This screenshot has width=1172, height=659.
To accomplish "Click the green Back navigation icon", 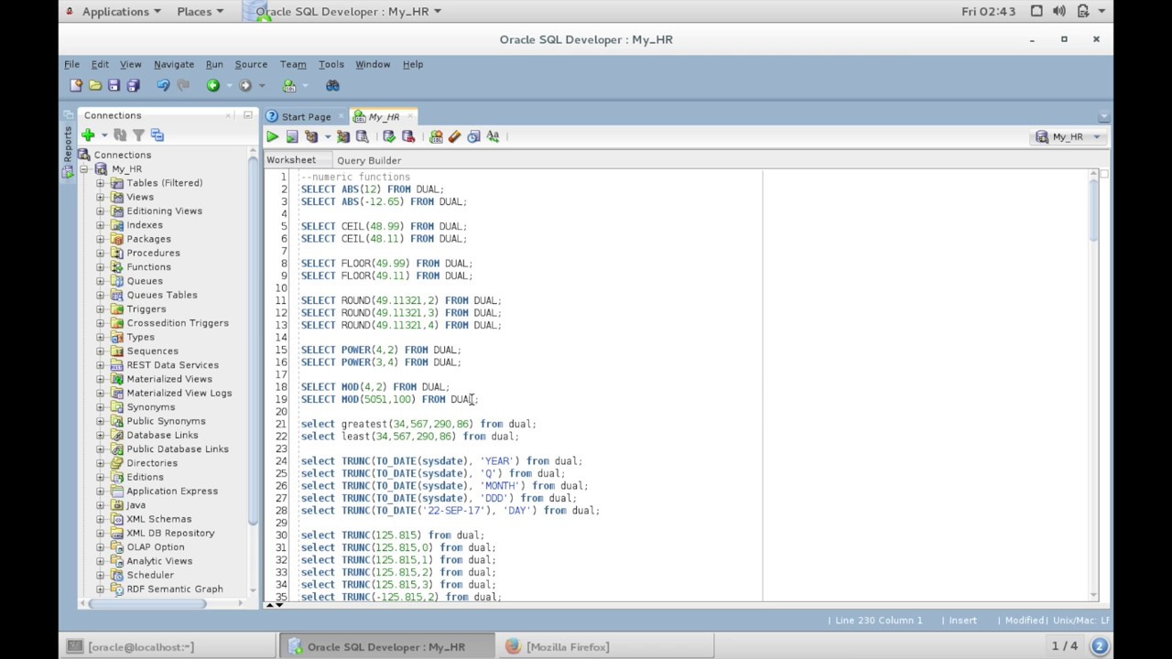I will [x=212, y=85].
